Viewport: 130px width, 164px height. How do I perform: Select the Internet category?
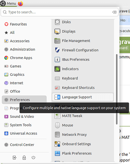click(x=24, y=83)
